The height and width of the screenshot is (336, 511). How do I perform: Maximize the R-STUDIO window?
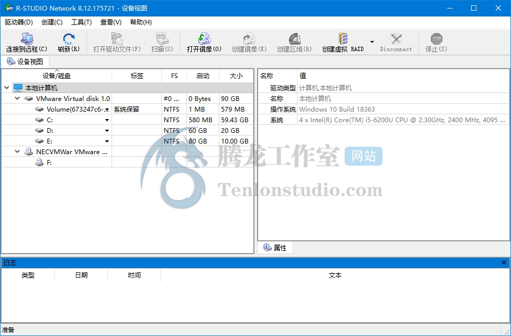click(474, 8)
